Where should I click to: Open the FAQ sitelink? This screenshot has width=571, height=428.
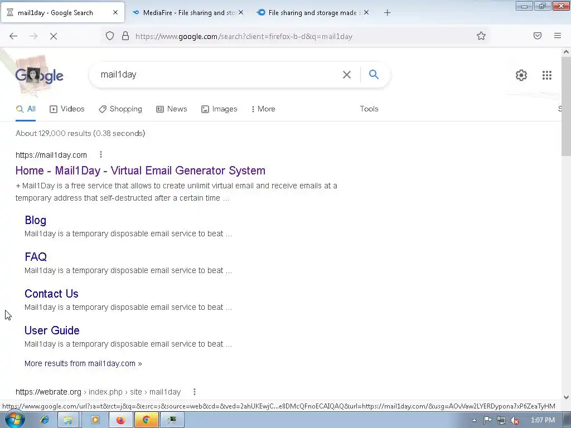coord(36,257)
